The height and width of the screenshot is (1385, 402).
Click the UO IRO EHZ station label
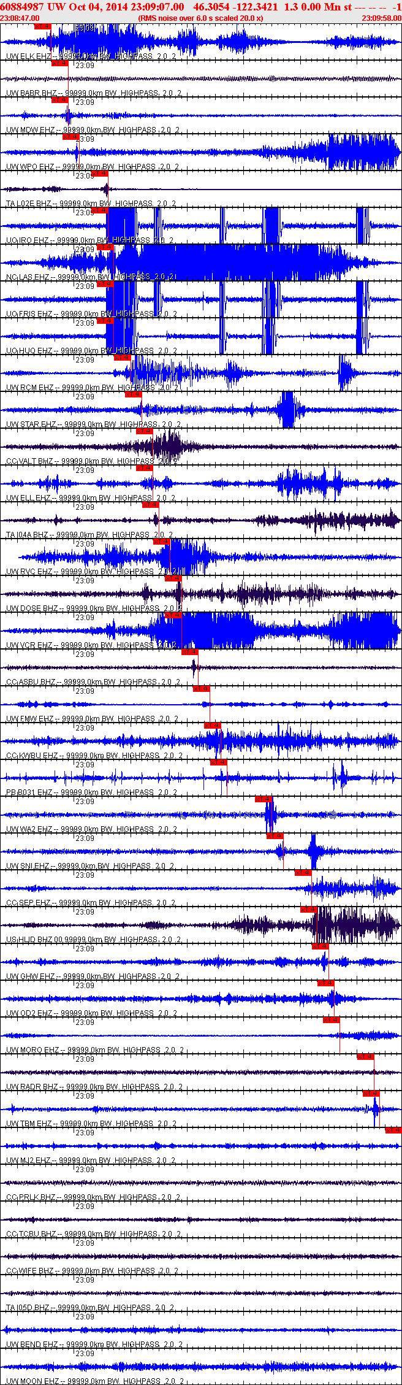(x=89, y=240)
